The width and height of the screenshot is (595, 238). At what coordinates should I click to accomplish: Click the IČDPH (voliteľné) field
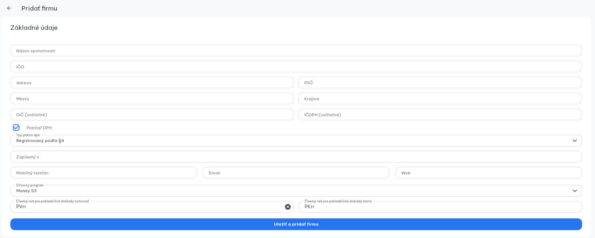point(440,114)
